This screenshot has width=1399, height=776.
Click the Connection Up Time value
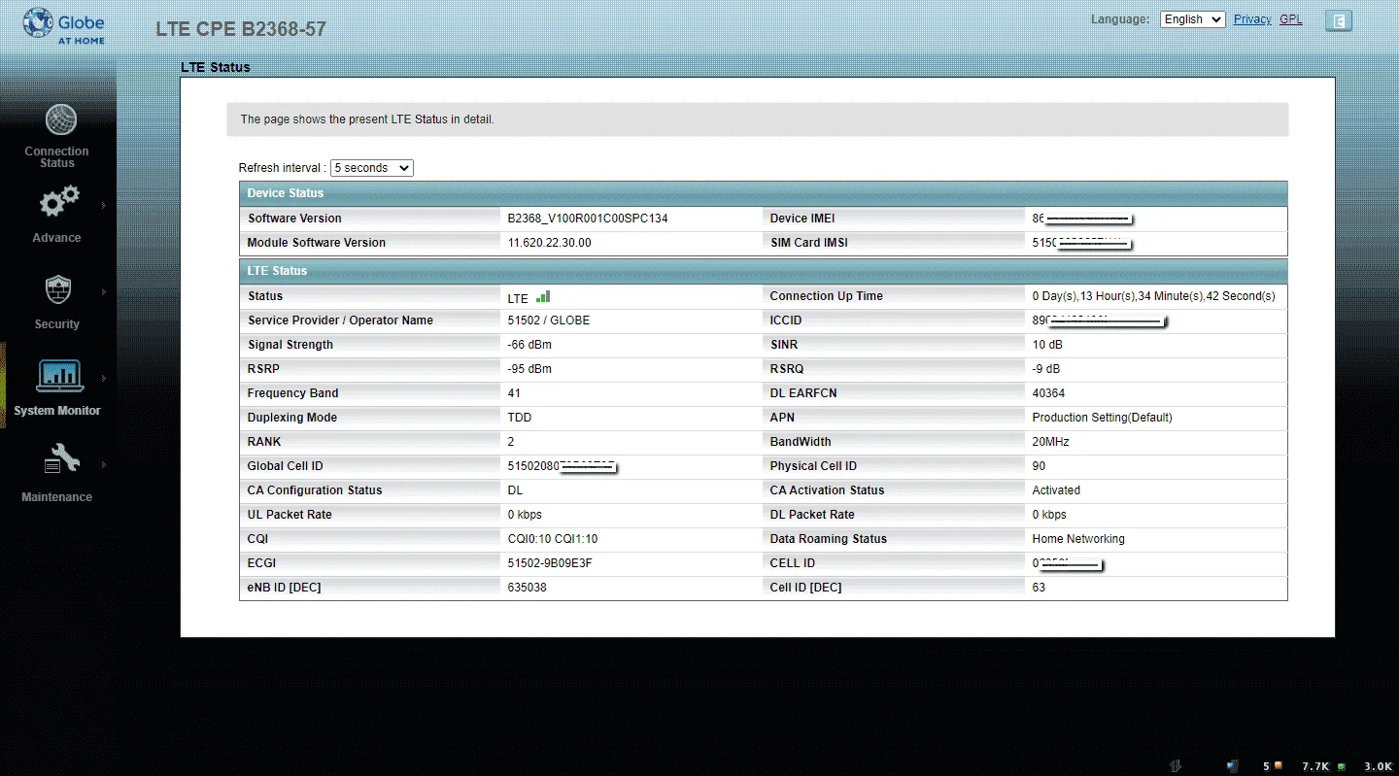pos(1153,296)
